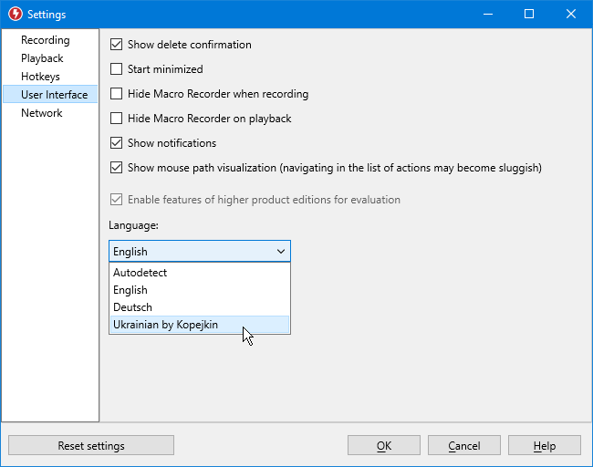Confirm settings with OK button
Image resolution: width=593 pixels, height=467 pixels.
pos(384,445)
